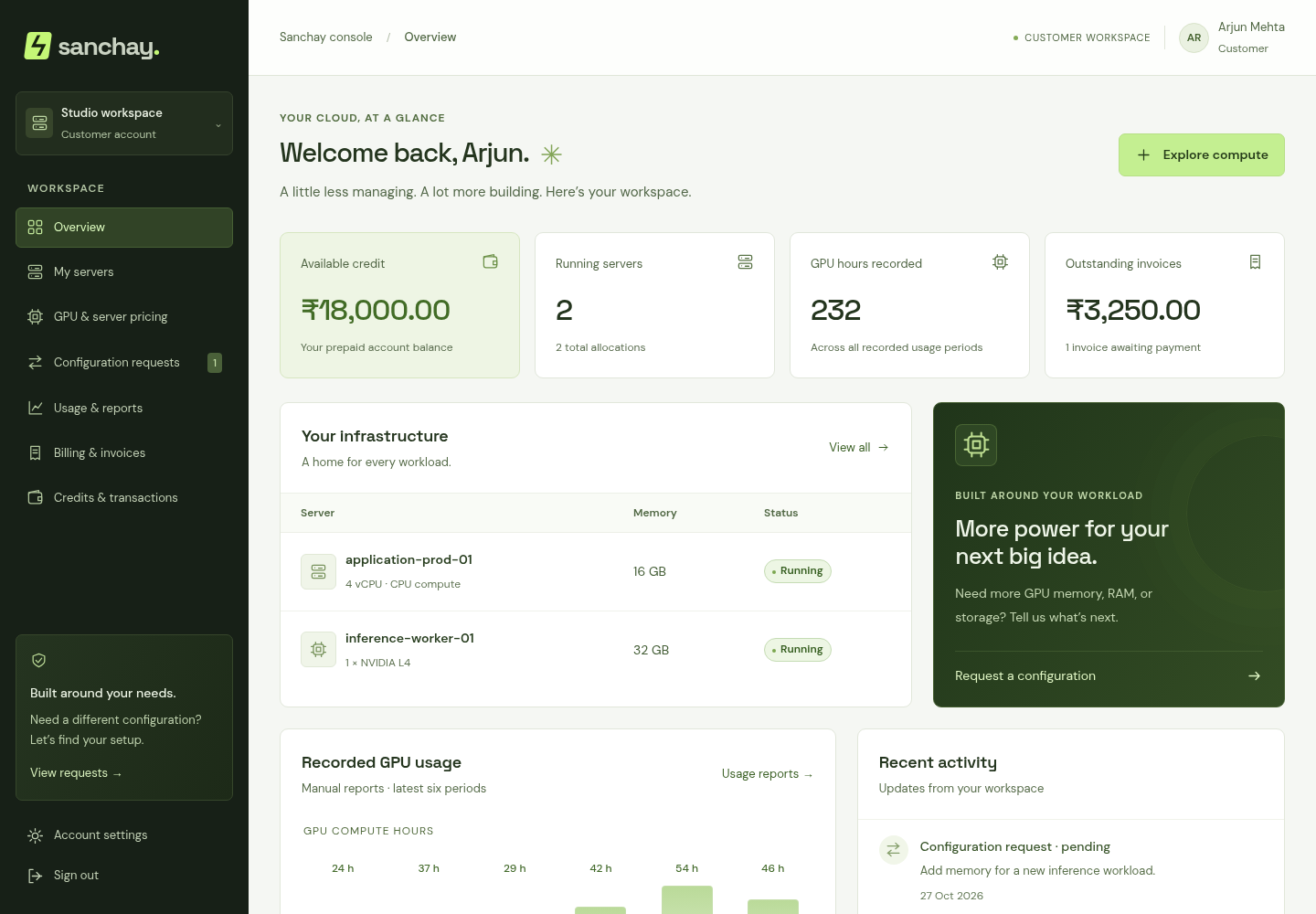The image size is (1316, 914).
Task: Click the ₹3,250.00 outstanding amount
Action: (1133, 311)
